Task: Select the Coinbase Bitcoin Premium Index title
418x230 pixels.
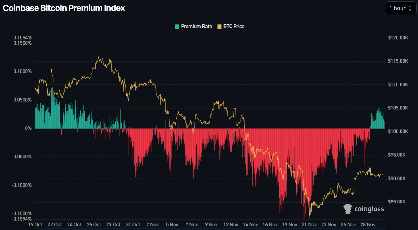Action: pyautogui.click(x=64, y=8)
